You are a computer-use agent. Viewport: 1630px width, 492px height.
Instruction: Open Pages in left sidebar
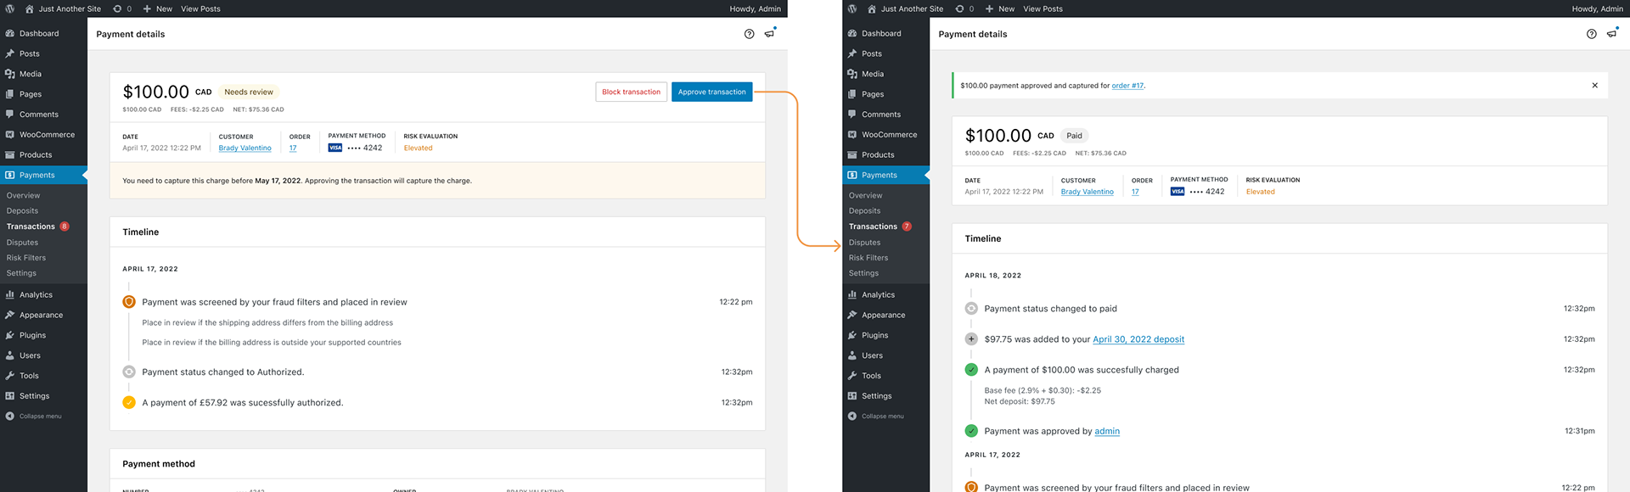tap(43, 94)
